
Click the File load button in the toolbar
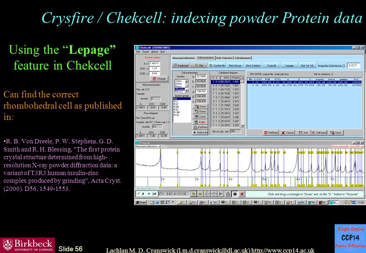[x=199, y=66]
